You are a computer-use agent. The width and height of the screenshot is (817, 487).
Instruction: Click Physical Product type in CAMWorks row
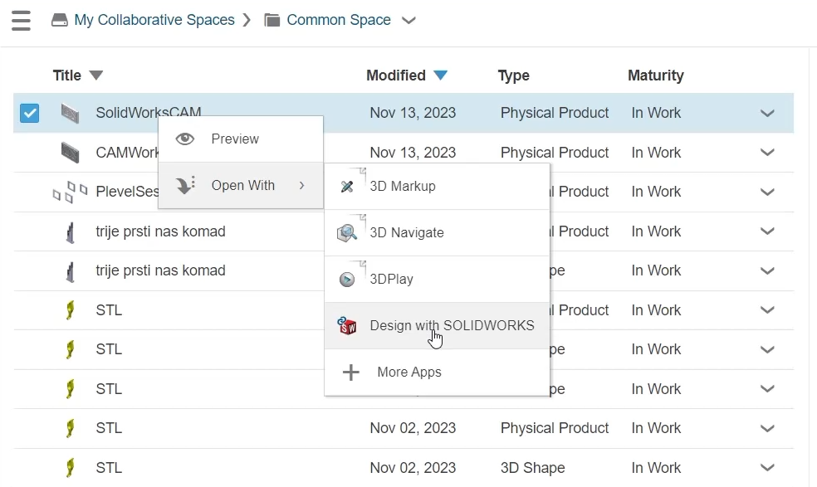tap(555, 153)
